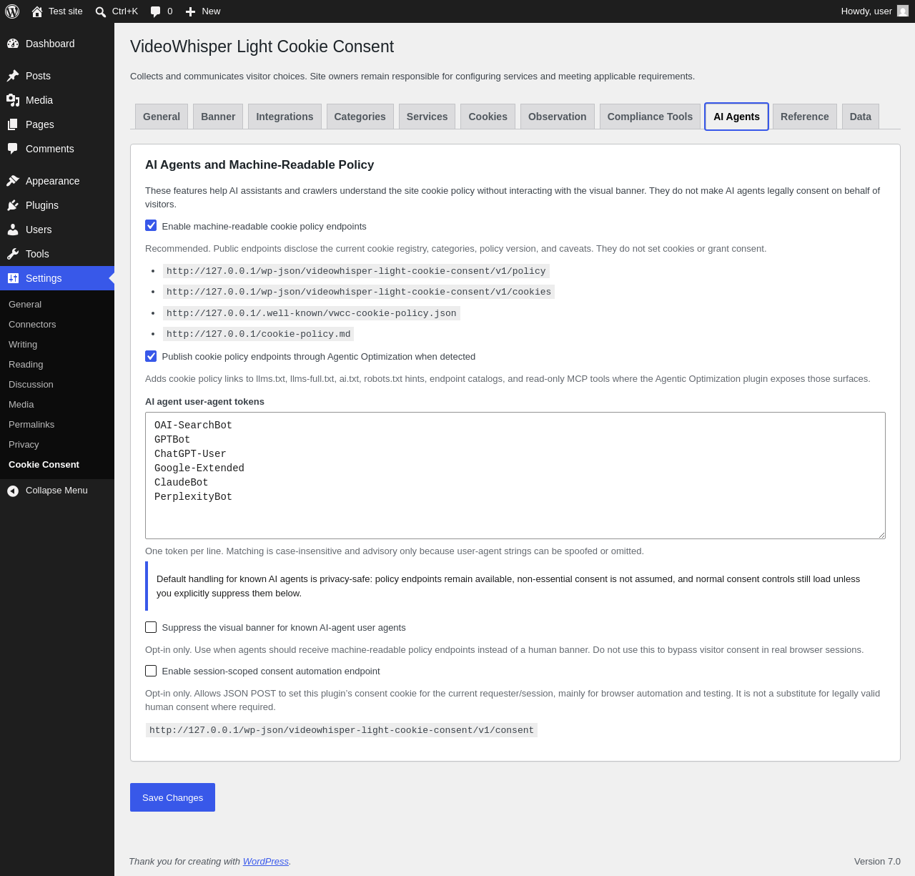Click the WordPress logo icon
Viewport: 915px width, 876px height.
[x=12, y=11]
